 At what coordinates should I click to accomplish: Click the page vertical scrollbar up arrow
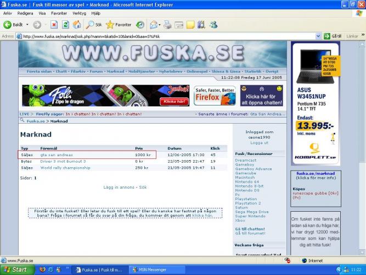click(x=362, y=44)
